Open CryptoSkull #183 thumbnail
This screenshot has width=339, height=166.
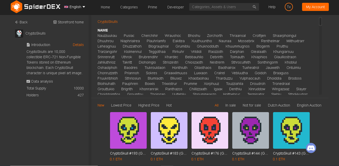[169, 130]
